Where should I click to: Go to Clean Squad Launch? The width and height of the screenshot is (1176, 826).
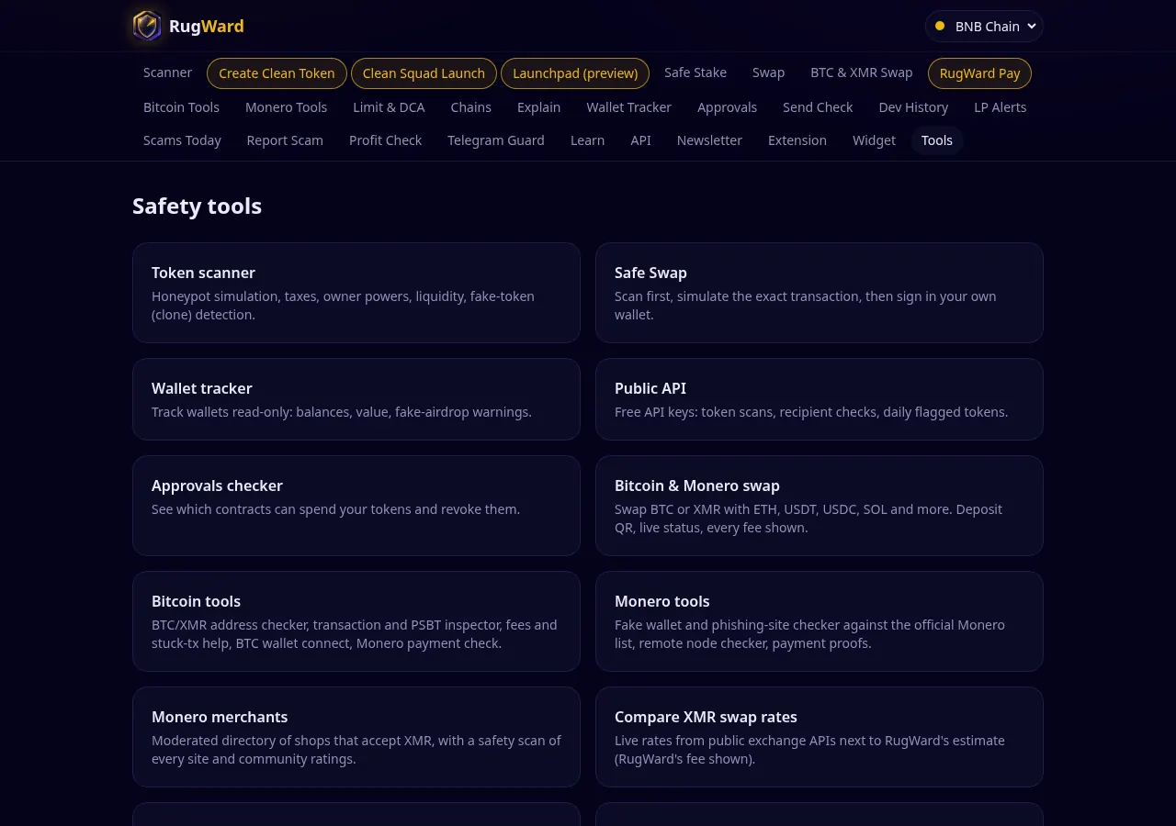pyautogui.click(x=424, y=73)
